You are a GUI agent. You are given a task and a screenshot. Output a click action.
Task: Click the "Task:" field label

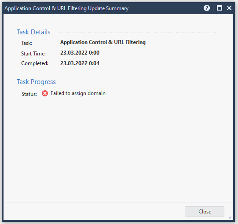click(x=26, y=43)
